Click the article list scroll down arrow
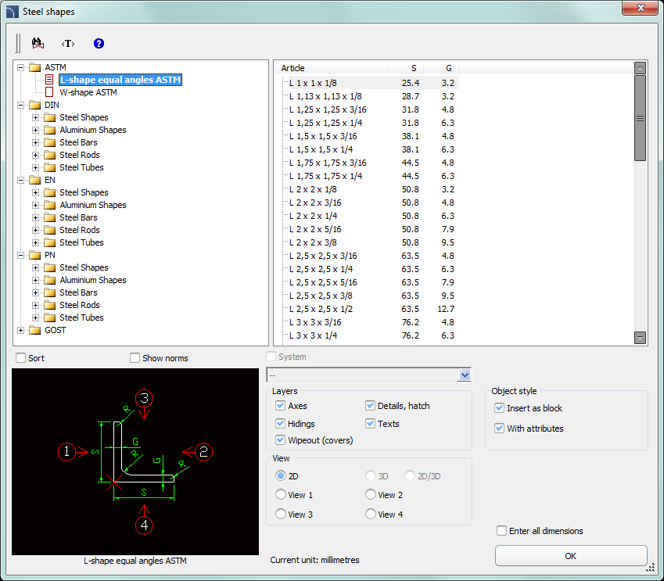The width and height of the screenshot is (664, 581). pos(640,338)
